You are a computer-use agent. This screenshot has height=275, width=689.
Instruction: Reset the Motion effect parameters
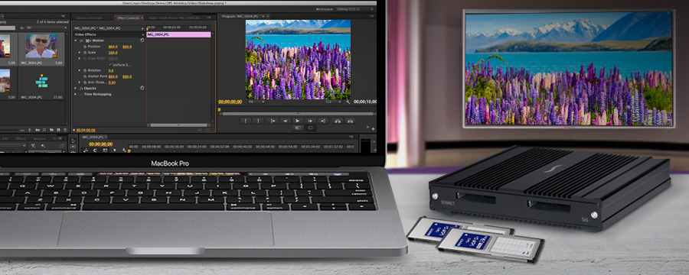click(142, 40)
